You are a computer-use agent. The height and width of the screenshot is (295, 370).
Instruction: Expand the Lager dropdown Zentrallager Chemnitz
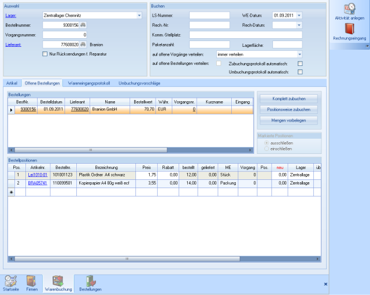click(x=139, y=16)
